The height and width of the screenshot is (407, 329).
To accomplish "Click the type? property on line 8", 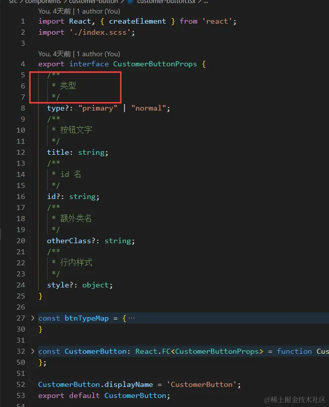I will tap(58, 108).
